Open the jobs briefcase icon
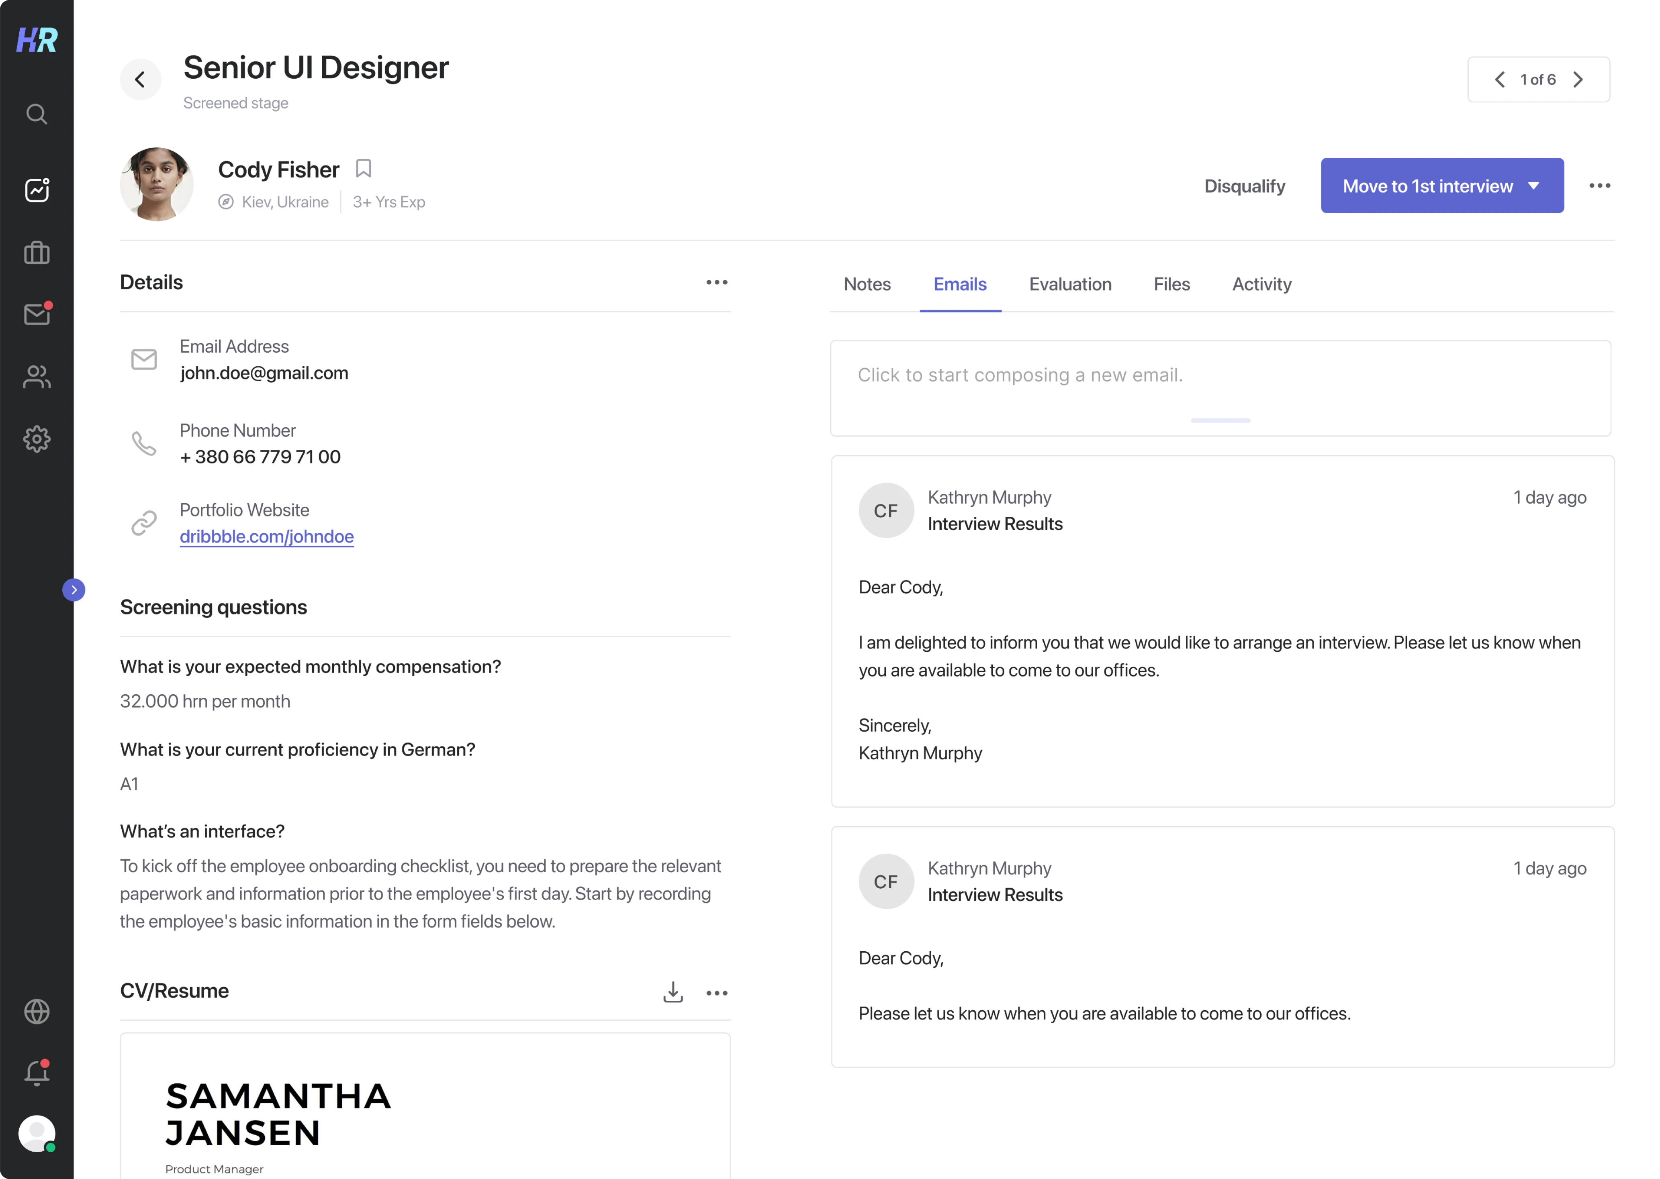 coord(36,252)
